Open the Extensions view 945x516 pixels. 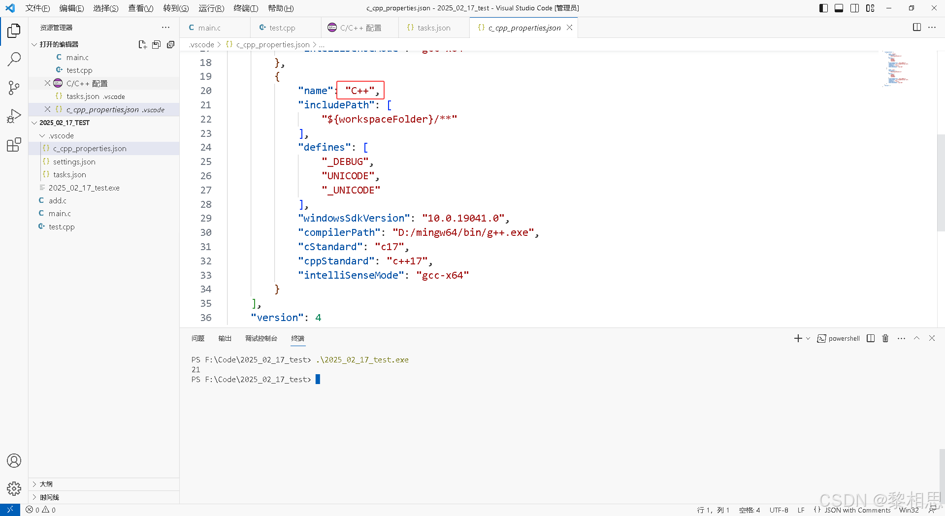(14, 145)
